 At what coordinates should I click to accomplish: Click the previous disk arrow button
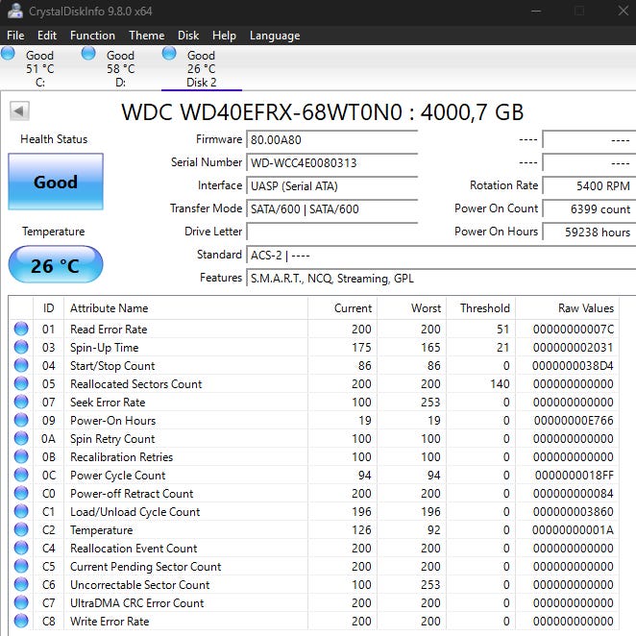coord(19,111)
